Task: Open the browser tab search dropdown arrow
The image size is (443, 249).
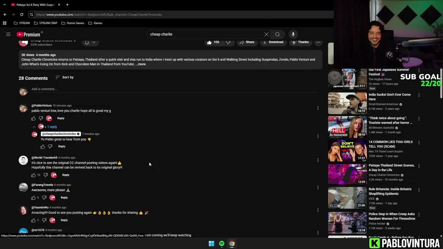Action: (x=4, y=4)
